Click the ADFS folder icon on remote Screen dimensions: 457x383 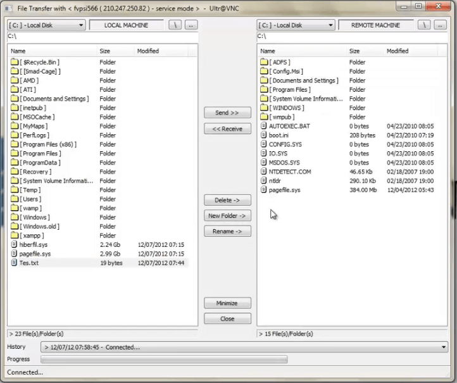click(x=264, y=62)
